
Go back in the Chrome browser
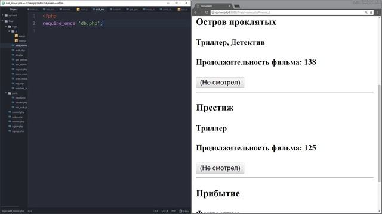pyautogui.click(x=196, y=12)
